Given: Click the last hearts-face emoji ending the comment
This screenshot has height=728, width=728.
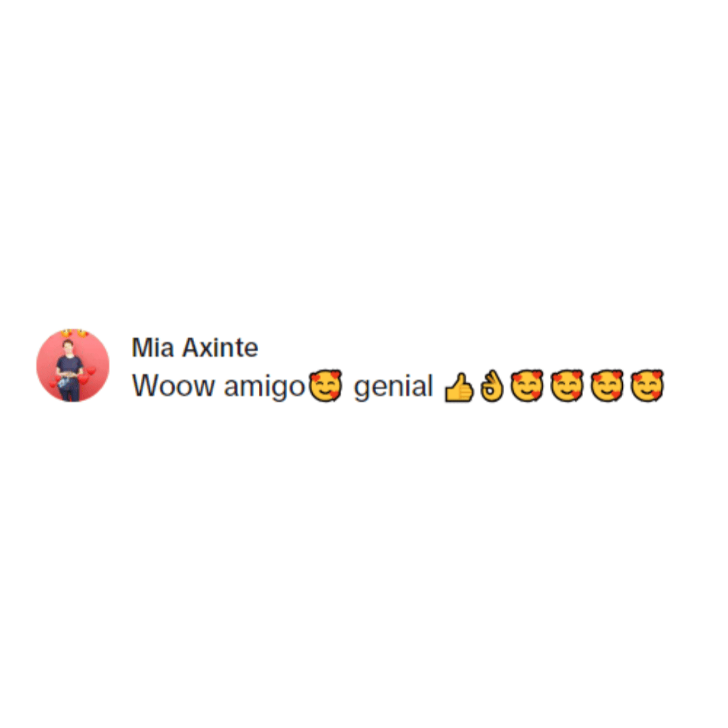Looking at the screenshot, I should tap(646, 386).
